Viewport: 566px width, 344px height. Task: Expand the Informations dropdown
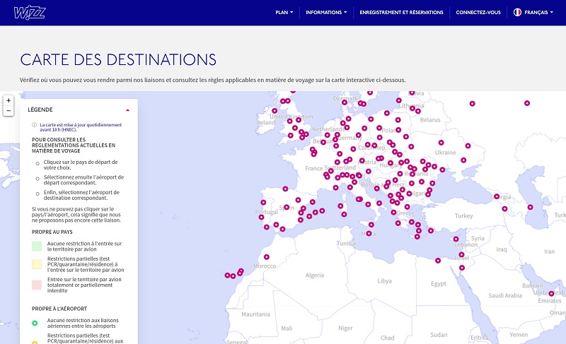(x=326, y=12)
